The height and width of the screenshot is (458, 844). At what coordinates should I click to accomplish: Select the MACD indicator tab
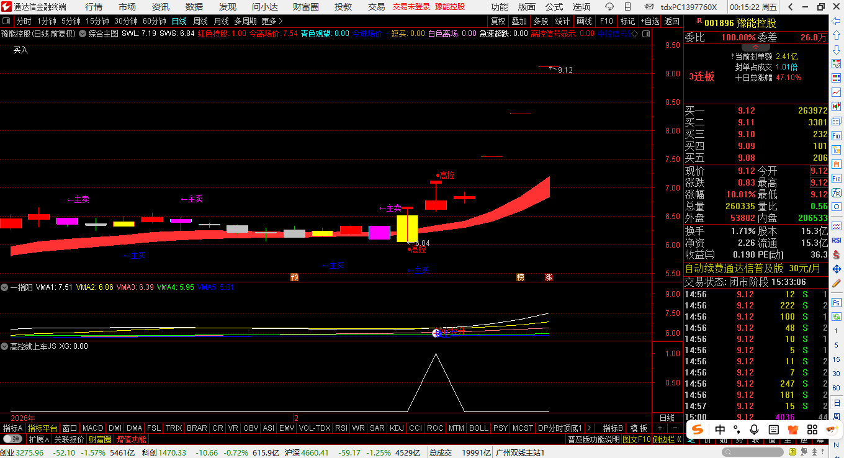pos(93,428)
